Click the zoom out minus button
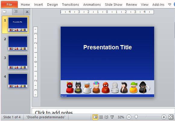This screenshot has width=175, height=121. coord(129,117)
